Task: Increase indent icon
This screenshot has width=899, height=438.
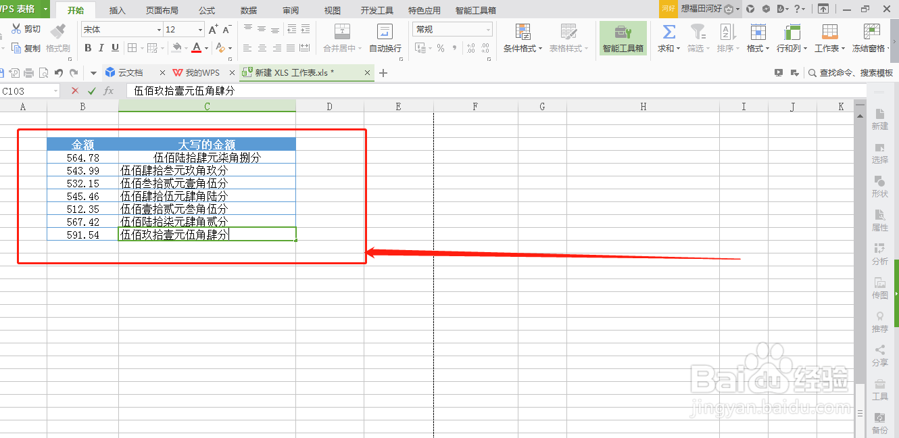Action: click(305, 30)
